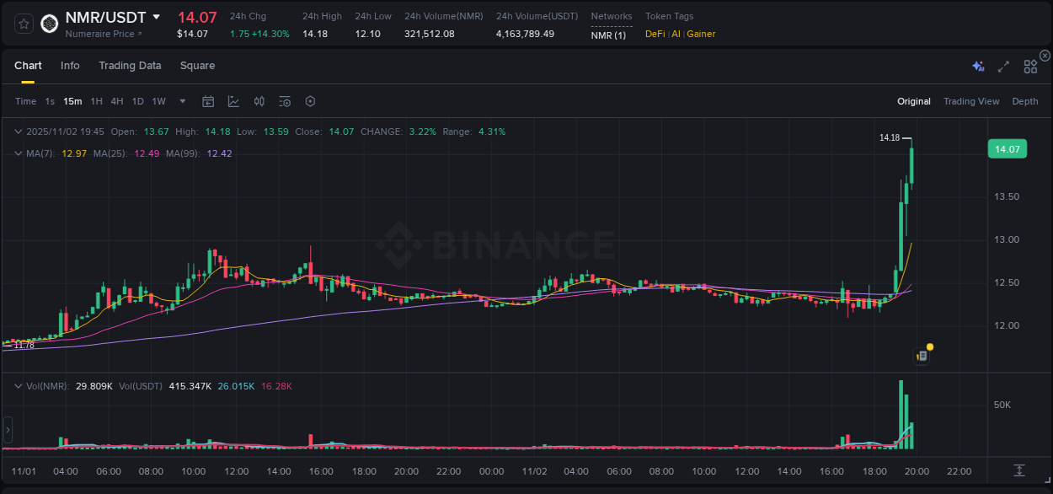
Task: Select the line chart style icon
Action: [233, 101]
